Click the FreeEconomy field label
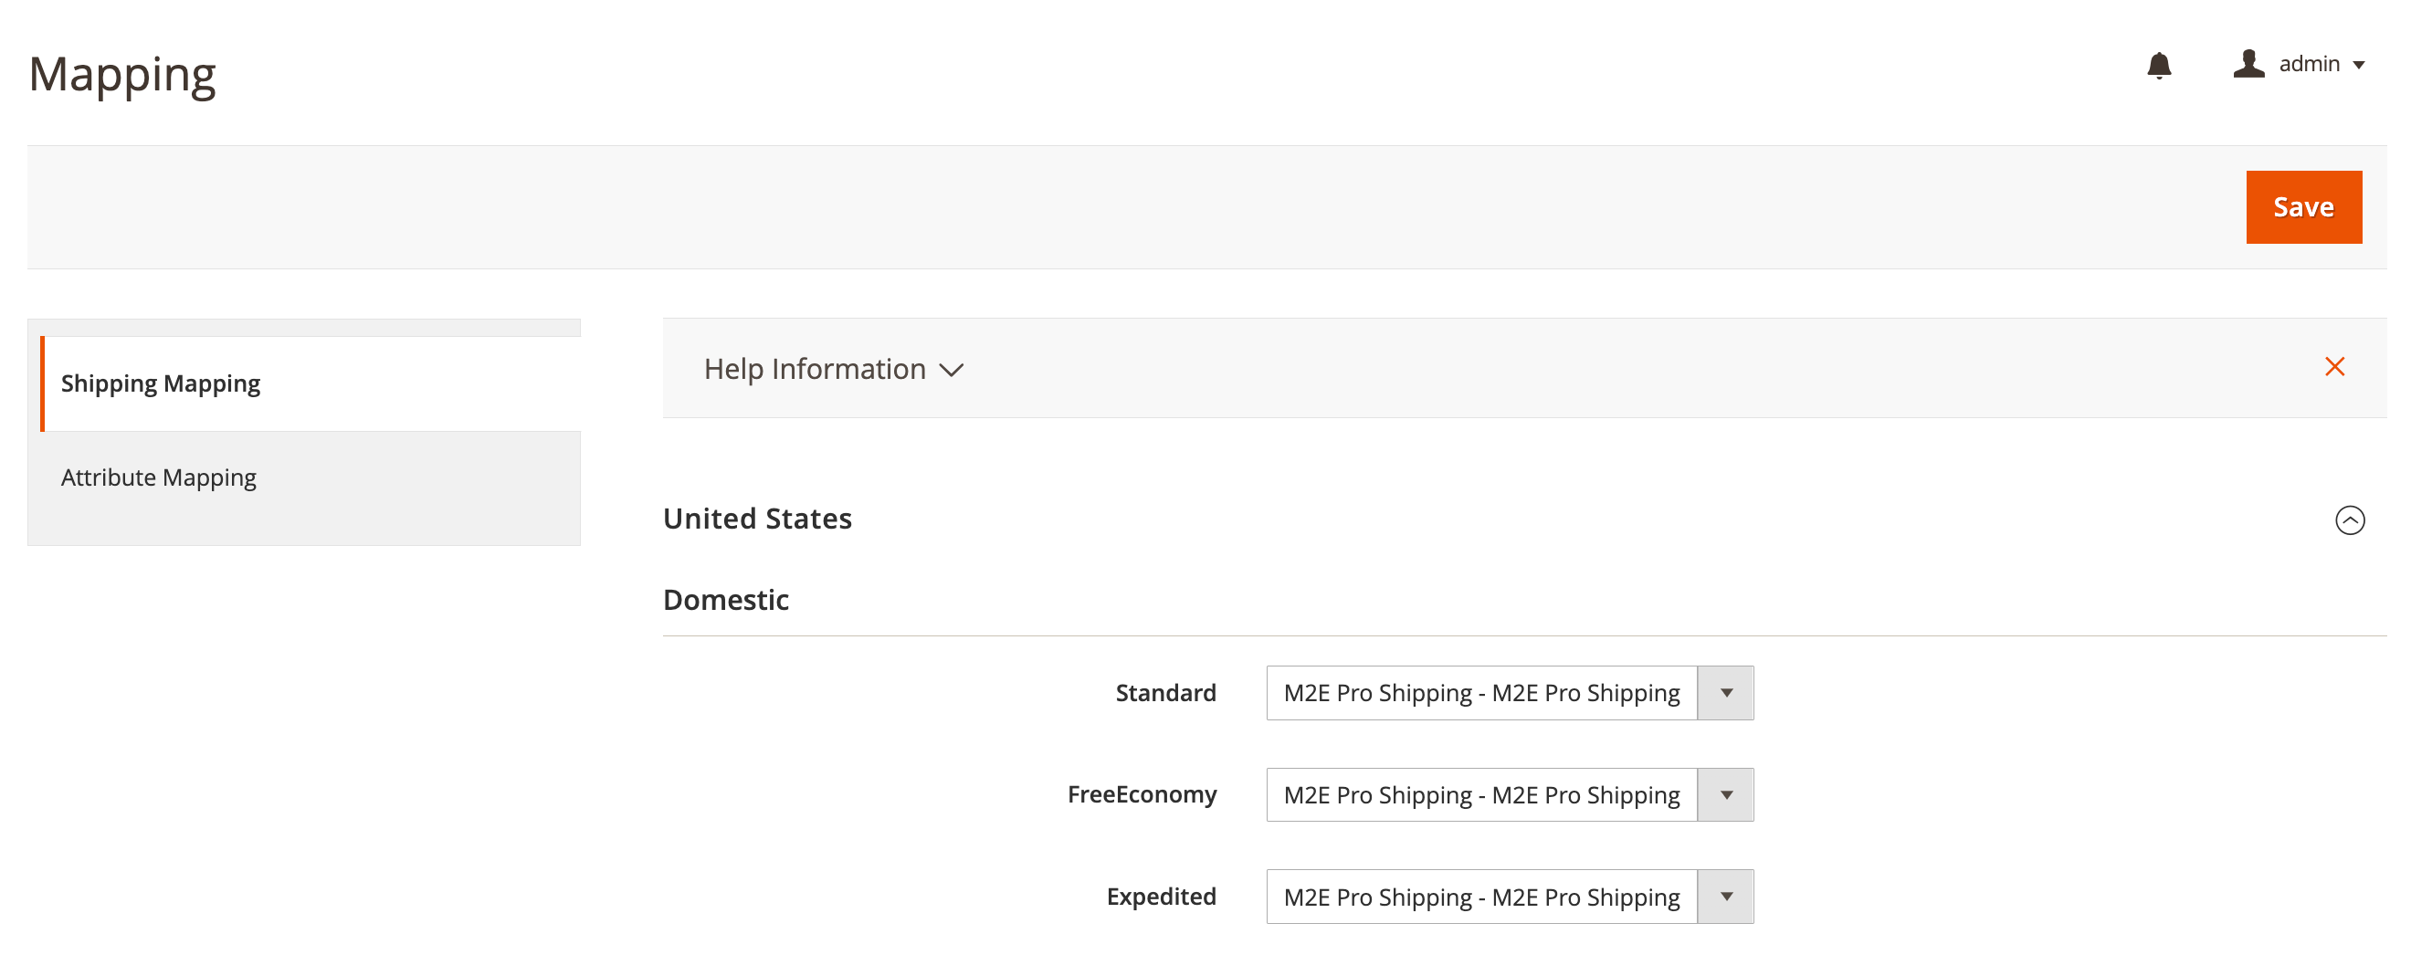The image size is (2411, 955). click(1142, 794)
